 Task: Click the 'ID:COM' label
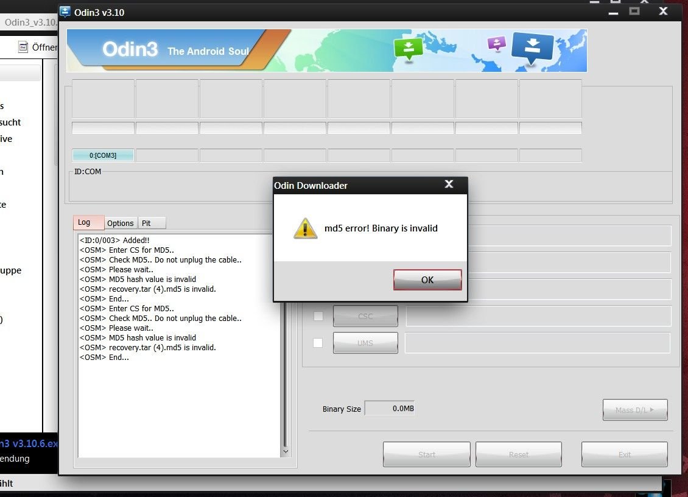[x=88, y=172]
